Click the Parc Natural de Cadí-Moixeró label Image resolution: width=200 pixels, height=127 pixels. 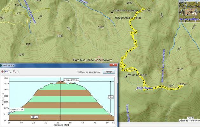click(93, 60)
